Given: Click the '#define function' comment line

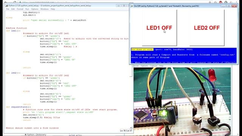Looking at the screenshot, I should tap(16, 28).
